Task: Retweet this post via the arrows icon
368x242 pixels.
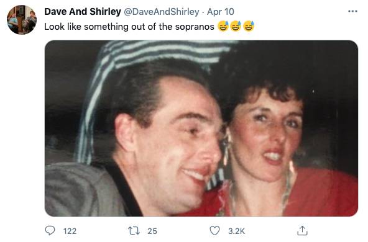Action: (x=134, y=231)
